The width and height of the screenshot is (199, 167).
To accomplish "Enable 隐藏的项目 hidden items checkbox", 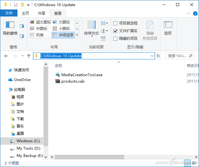I will [115, 39].
